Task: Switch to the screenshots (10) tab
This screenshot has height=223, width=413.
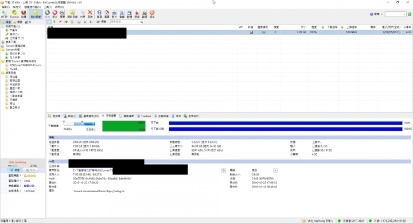Action: click(89, 116)
